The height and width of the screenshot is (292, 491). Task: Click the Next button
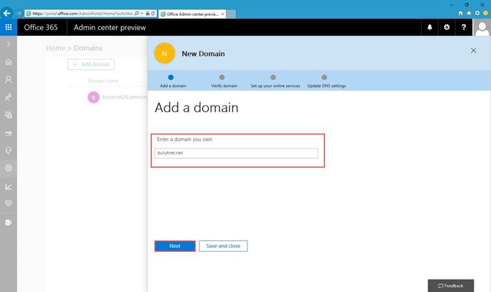coord(175,246)
